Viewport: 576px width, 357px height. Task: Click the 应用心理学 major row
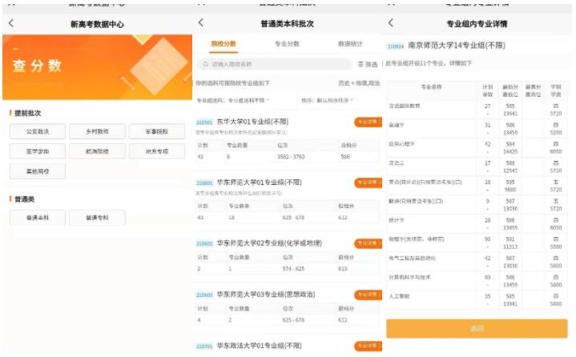pos(477,147)
